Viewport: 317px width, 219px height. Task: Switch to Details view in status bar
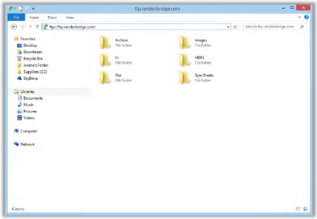coord(298,209)
